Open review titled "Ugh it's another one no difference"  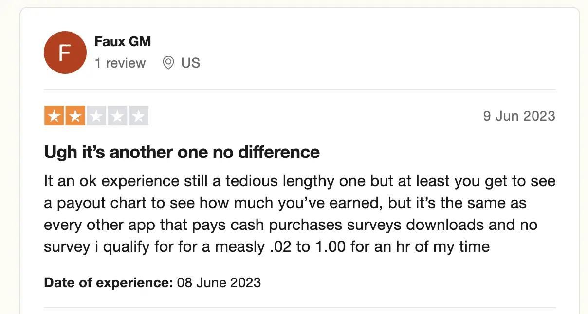tap(182, 153)
